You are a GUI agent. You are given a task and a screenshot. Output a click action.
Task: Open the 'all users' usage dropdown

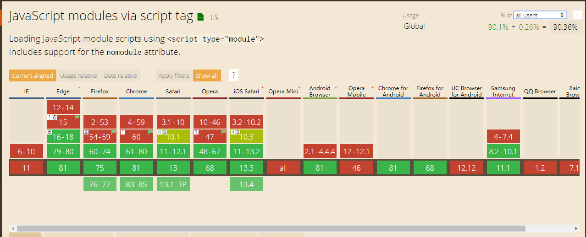[540, 15]
